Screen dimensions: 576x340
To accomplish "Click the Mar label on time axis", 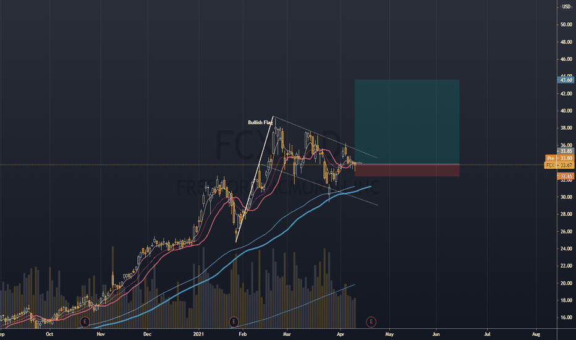I will tap(287, 334).
